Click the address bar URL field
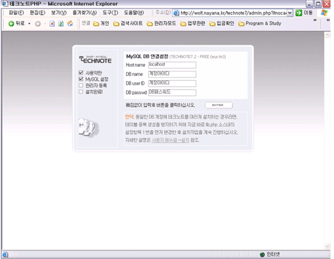334x259 pixels. (x=233, y=13)
